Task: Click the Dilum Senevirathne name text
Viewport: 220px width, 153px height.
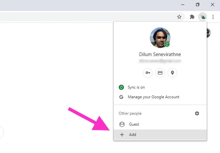Action: (x=160, y=54)
